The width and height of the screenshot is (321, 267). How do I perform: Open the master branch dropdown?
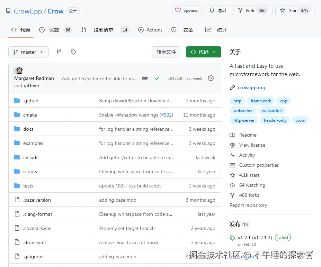[x=28, y=52]
